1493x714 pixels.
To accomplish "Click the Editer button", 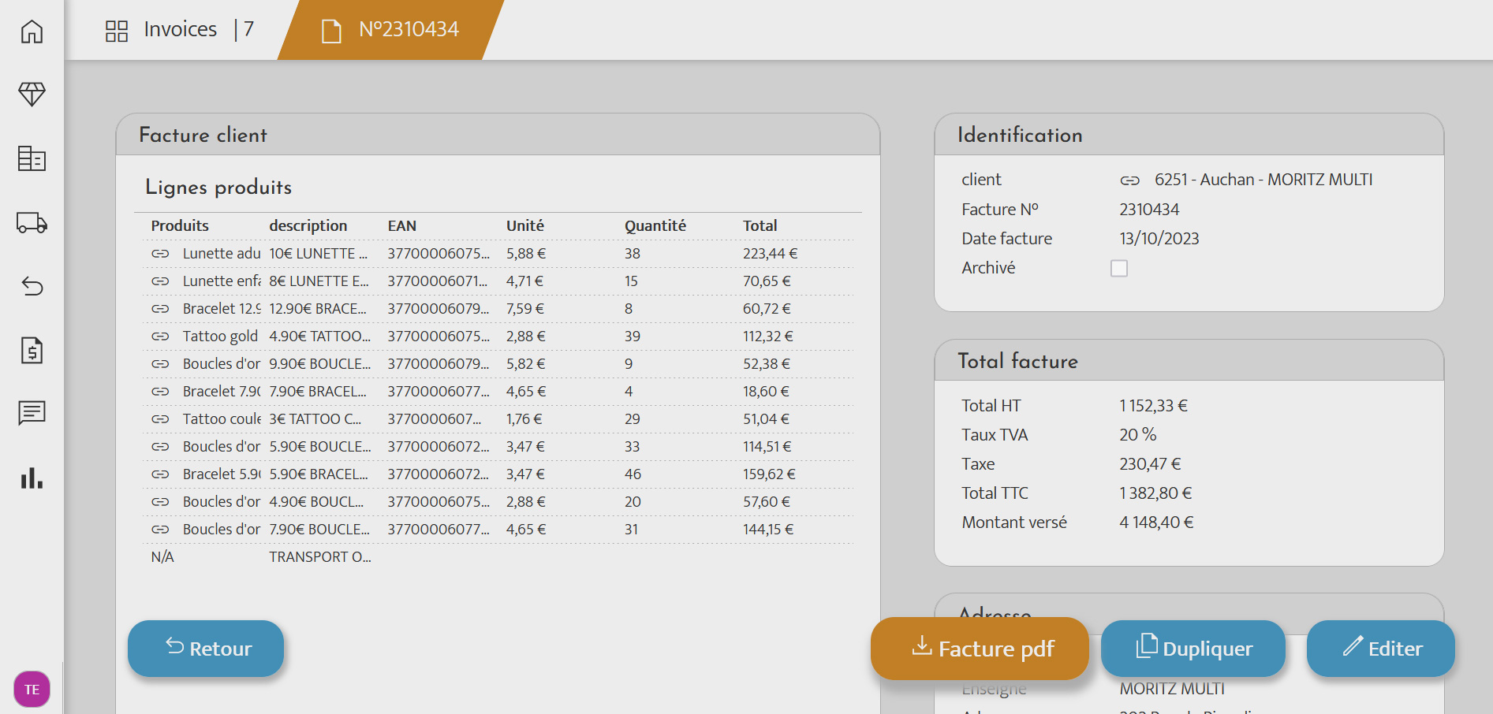I will 1381,649.
